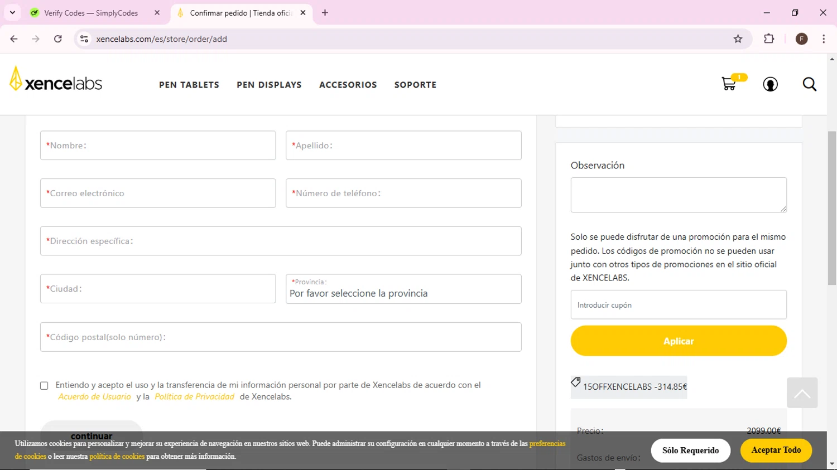837x470 pixels.
Task: Click the browser forward arrow
Action: [x=36, y=39]
